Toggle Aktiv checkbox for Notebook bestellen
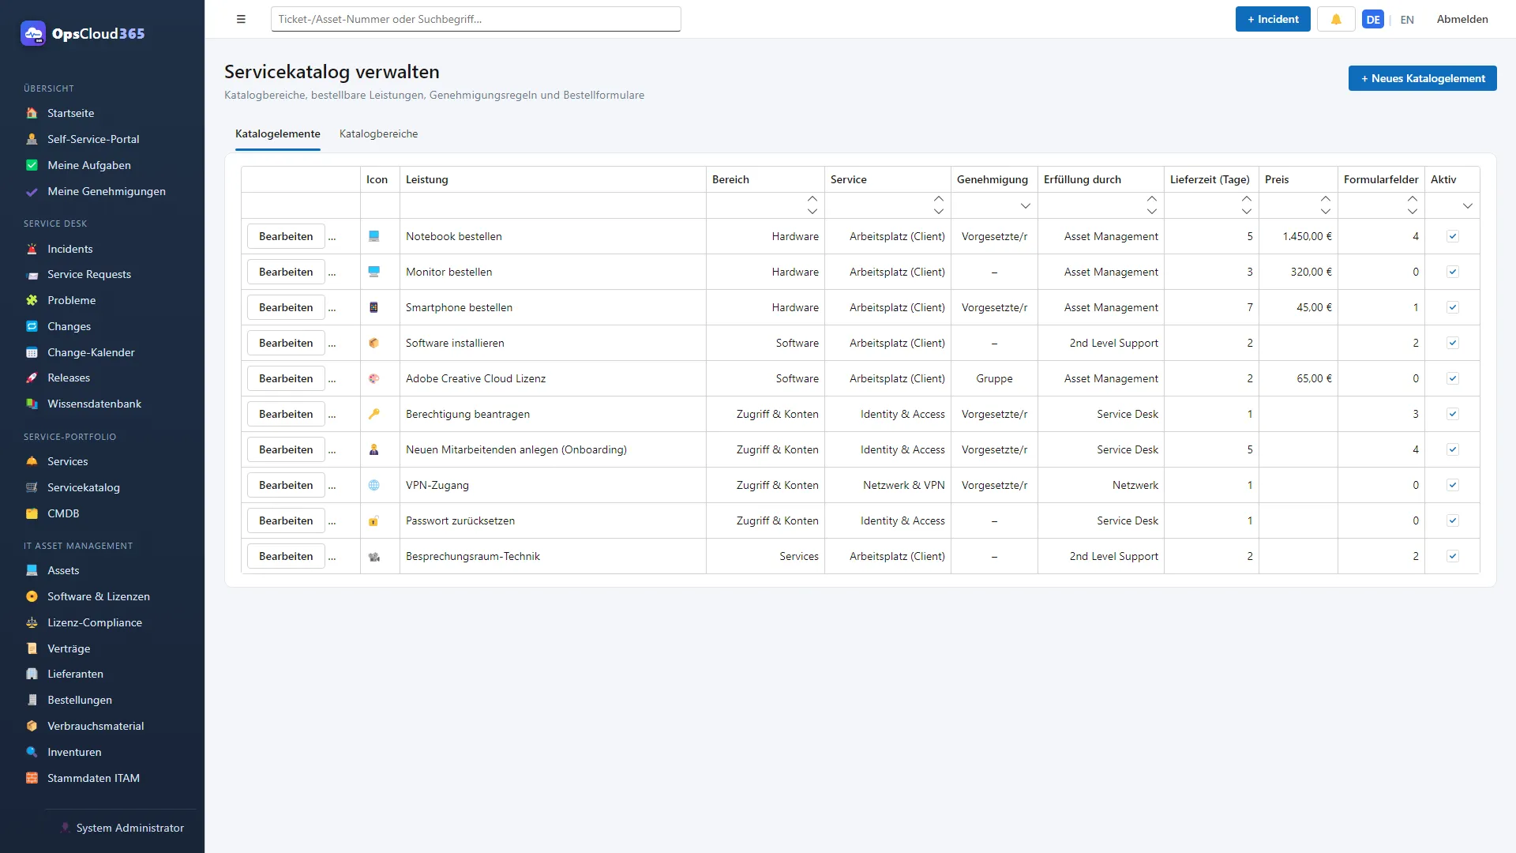This screenshot has height=853, width=1516. click(x=1453, y=236)
